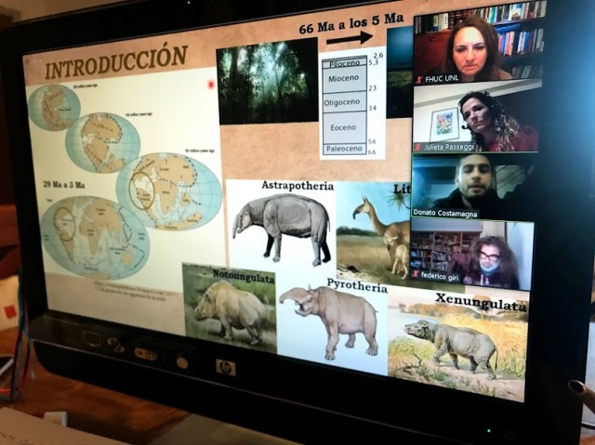Click the muted microphone icon beside FHUC UNL

419,80
